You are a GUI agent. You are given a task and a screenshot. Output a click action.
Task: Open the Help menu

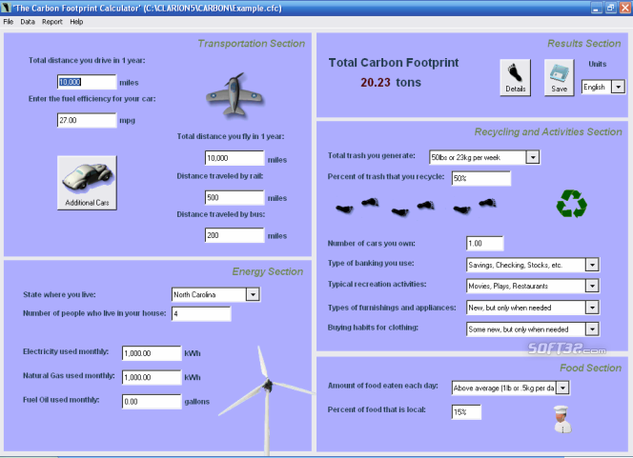[x=76, y=21]
